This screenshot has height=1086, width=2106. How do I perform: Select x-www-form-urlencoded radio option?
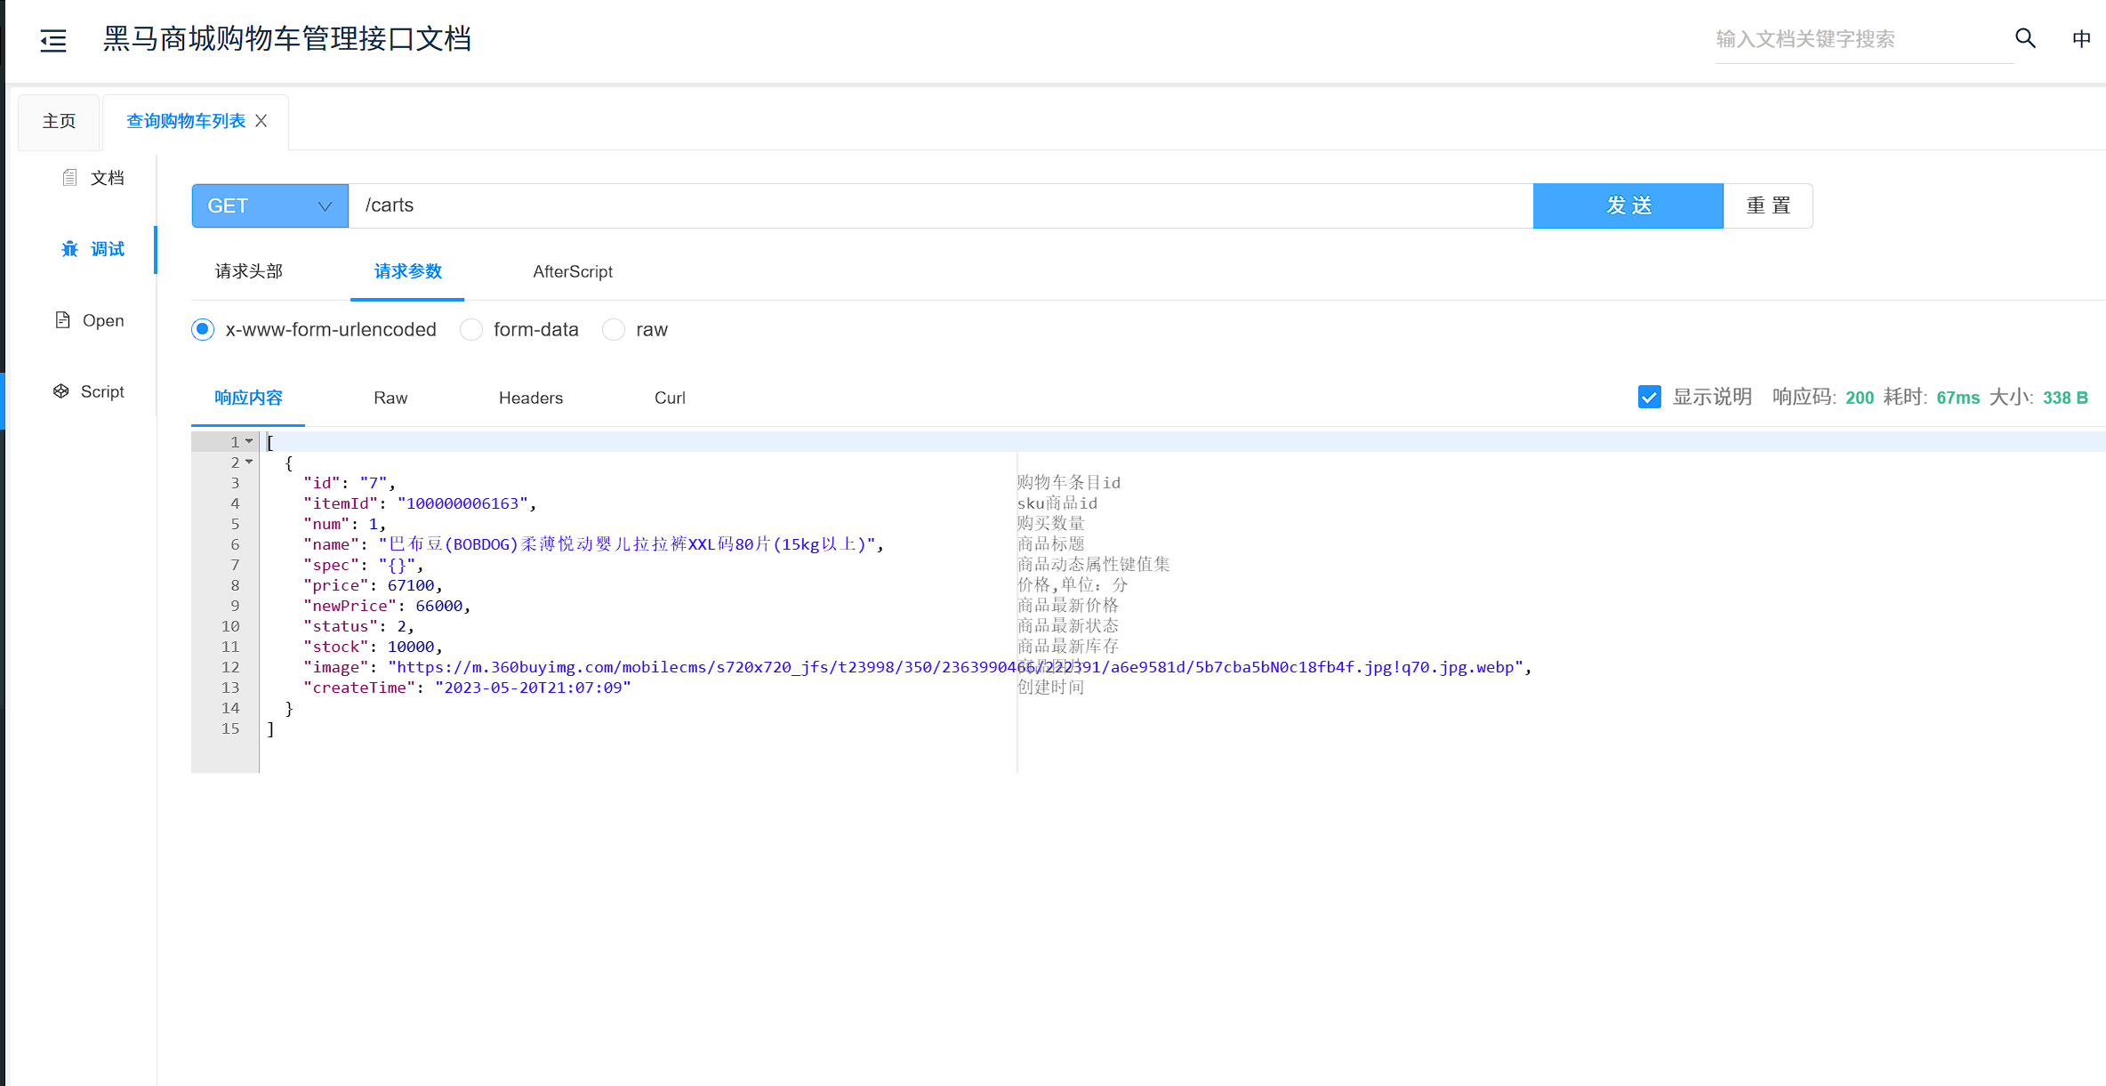pos(203,330)
